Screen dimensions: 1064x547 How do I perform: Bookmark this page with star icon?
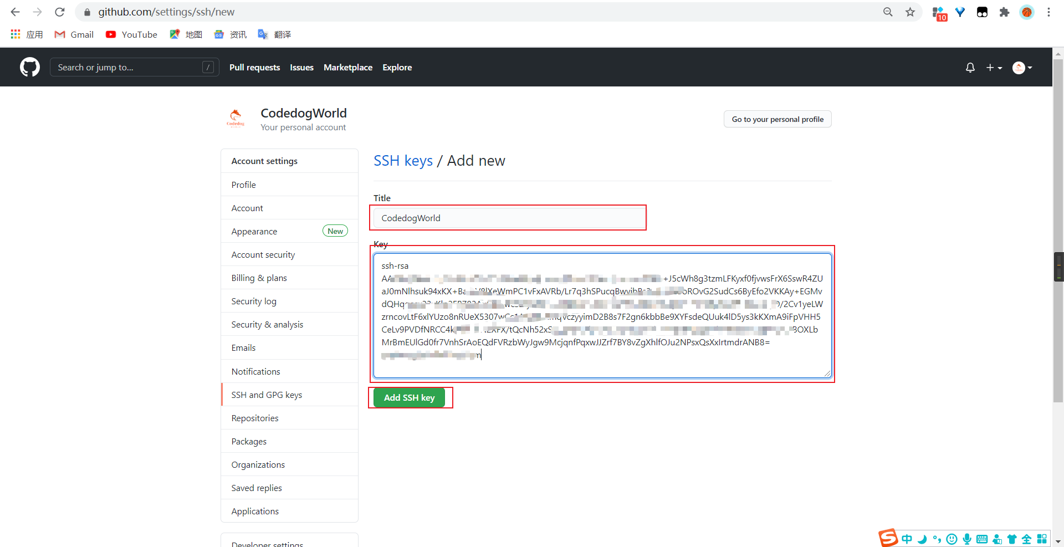coord(910,12)
